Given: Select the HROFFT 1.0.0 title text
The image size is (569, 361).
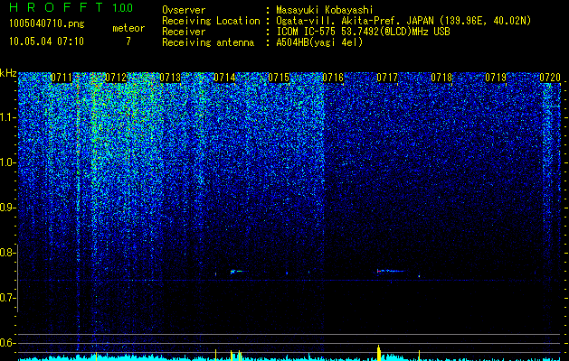Looking at the screenshot, I should tap(71, 7).
